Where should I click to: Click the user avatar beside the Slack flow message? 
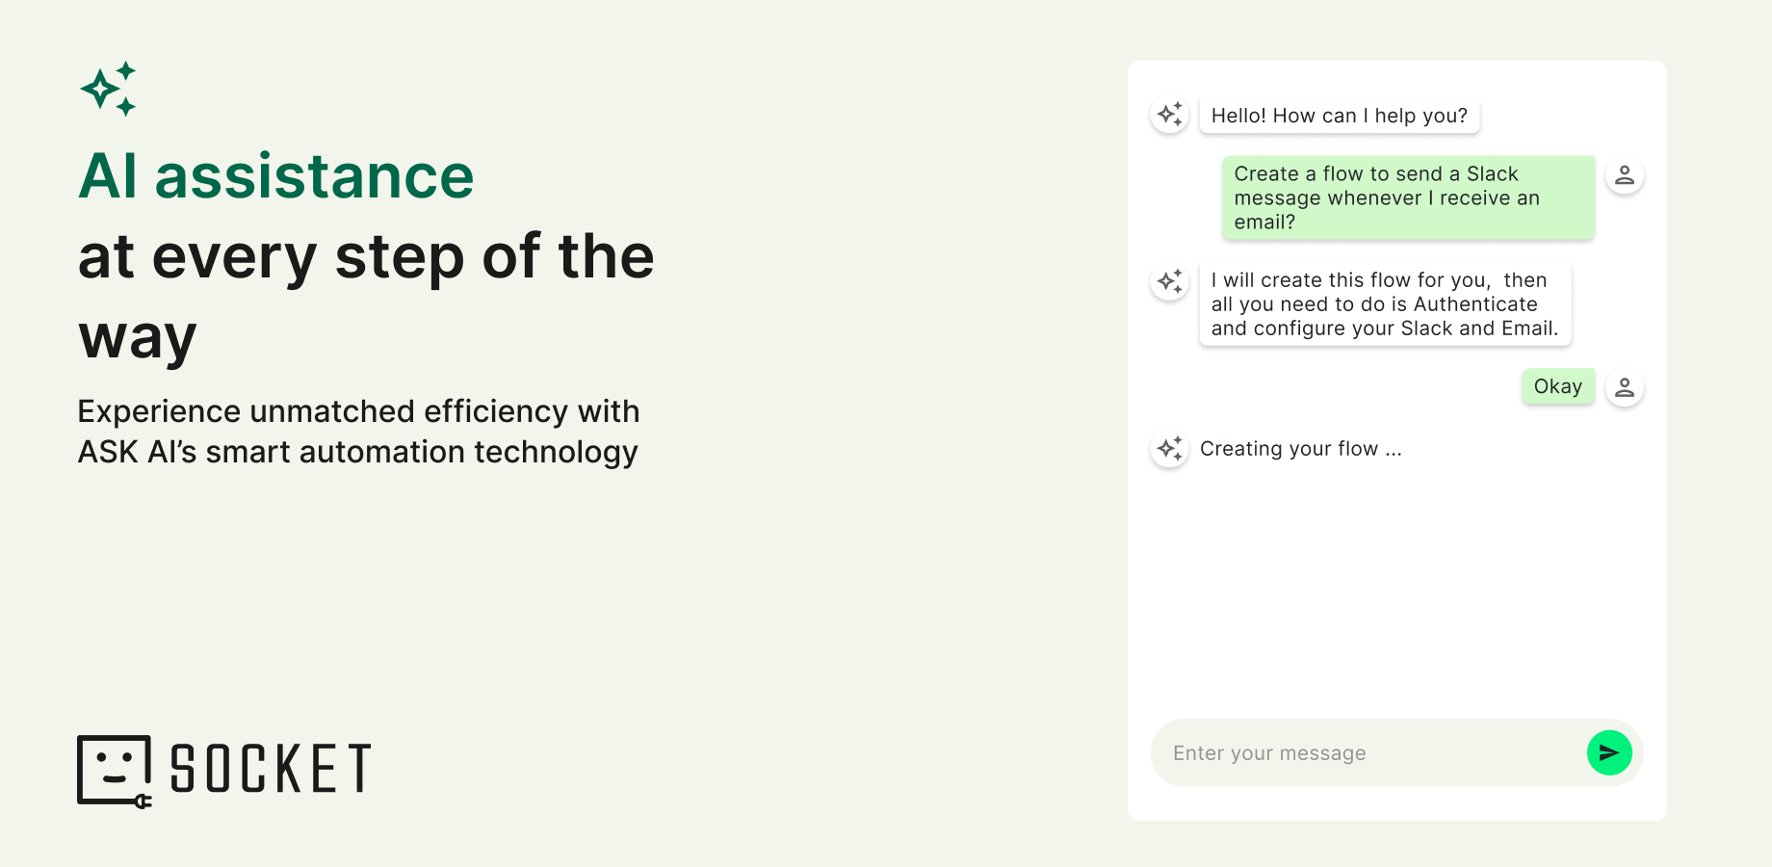(x=1624, y=175)
